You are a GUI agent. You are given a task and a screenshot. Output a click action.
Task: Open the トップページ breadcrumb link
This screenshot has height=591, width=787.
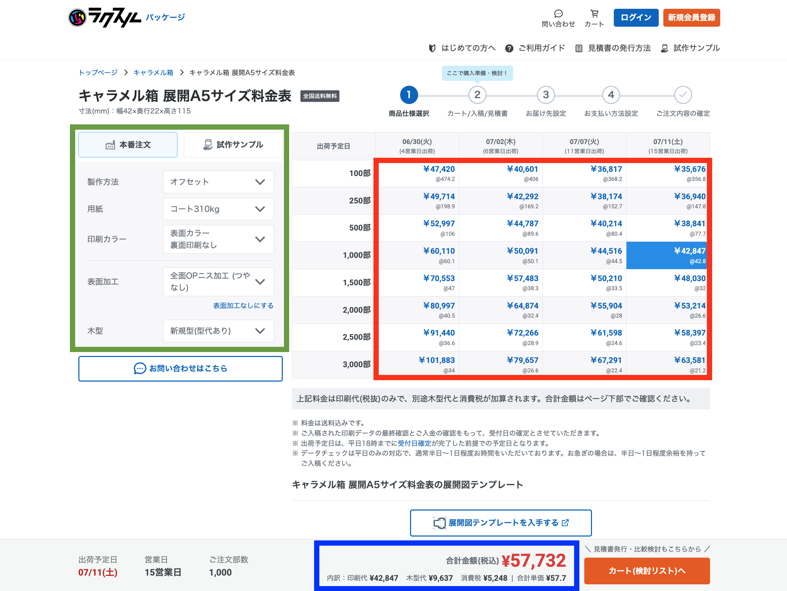(98, 73)
